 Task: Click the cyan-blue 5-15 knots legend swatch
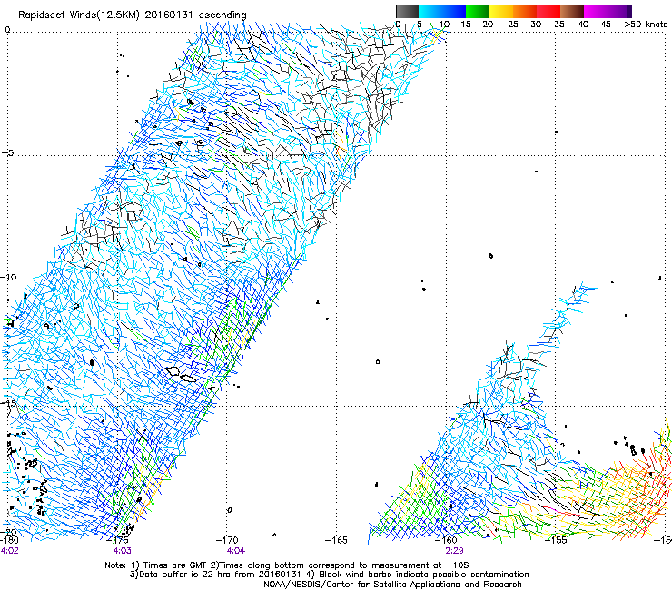tap(442, 11)
